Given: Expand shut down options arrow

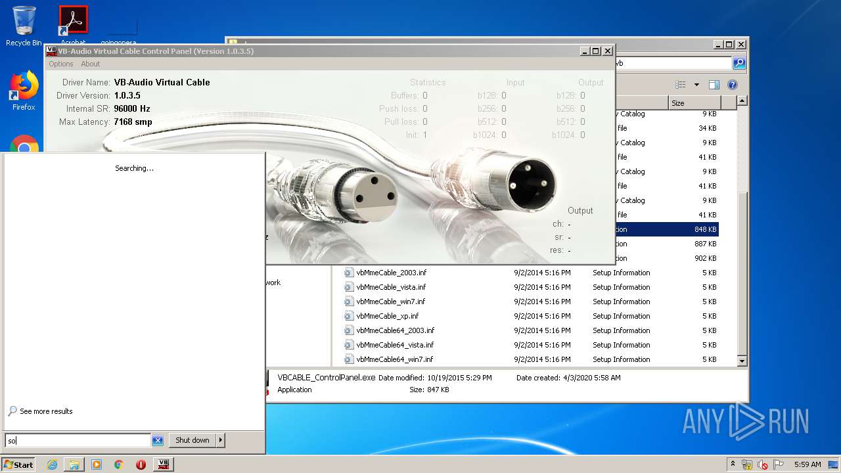Looking at the screenshot, I should [221, 440].
